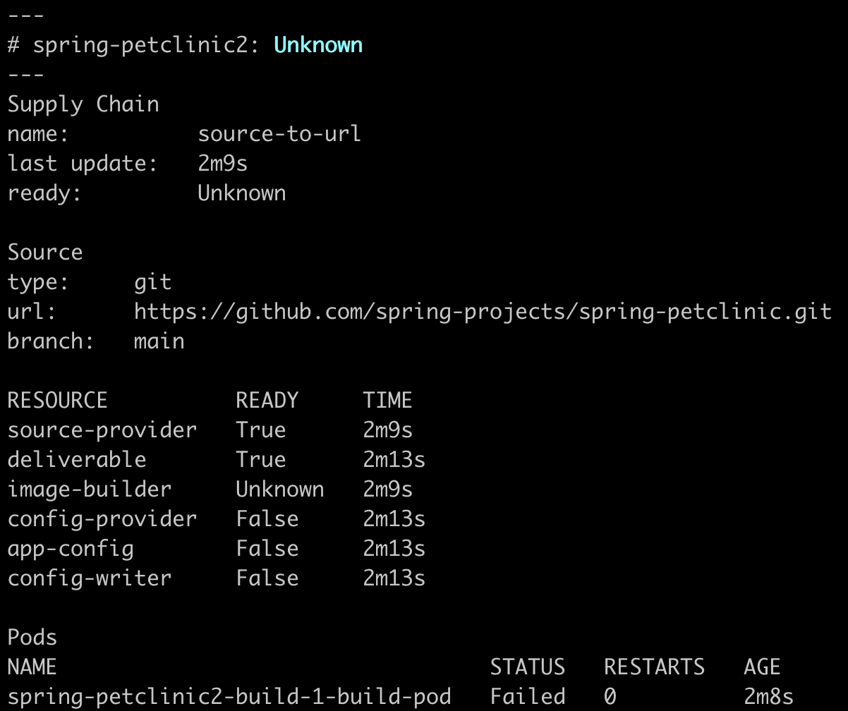Screen dimensions: 848x711
Task: Select the 'config-provider' resource name
Action: [x=102, y=520]
